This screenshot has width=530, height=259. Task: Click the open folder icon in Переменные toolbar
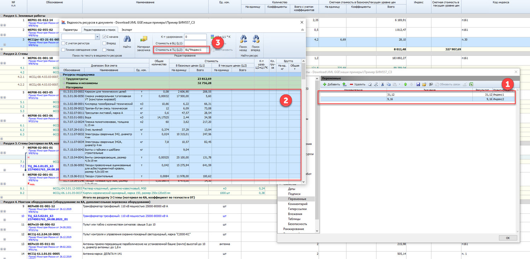click(x=424, y=84)
